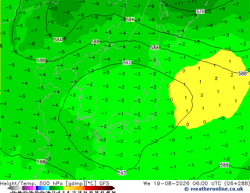Click the 584 label on the left contour
Image resolution: width=250 pixels, height=193 pixels.
pyautogui.click(x=58, y=40)
